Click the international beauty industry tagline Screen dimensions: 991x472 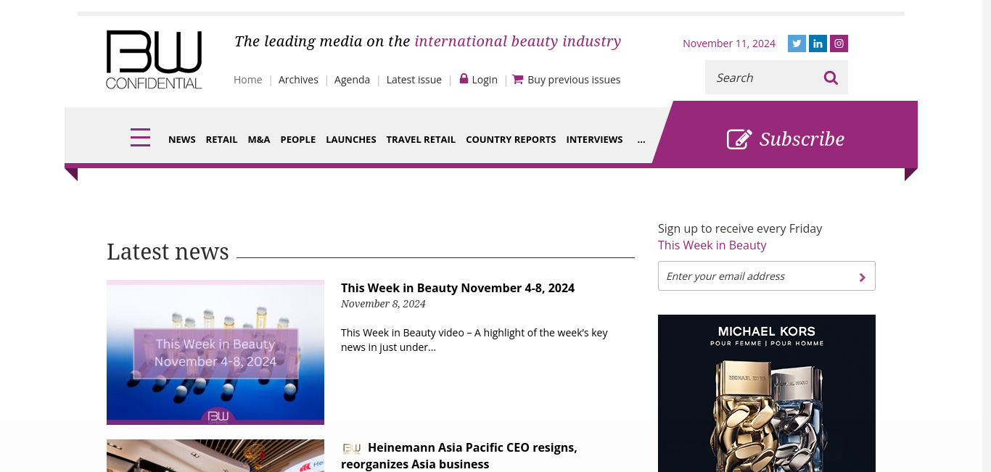[x=517, y=41]
